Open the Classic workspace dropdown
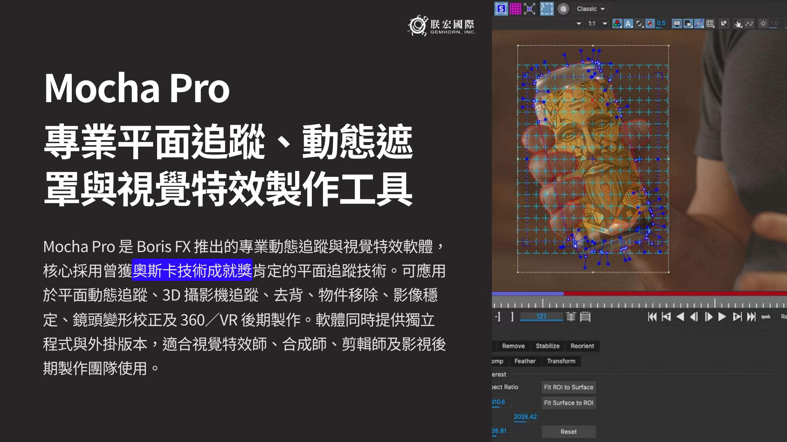 click(x=591, y=9)
